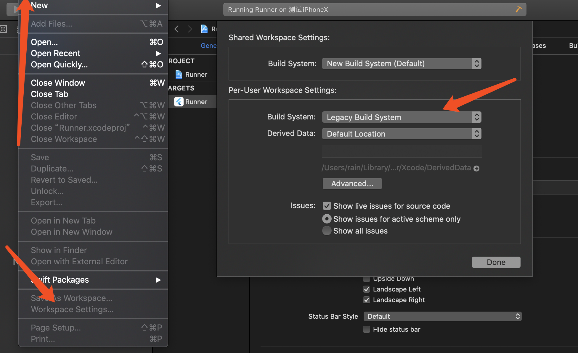The width and height of the screenshot is (578, 353).
Task: Click the Flutter icon of the Runner target
Action: (x=179, y=102)
